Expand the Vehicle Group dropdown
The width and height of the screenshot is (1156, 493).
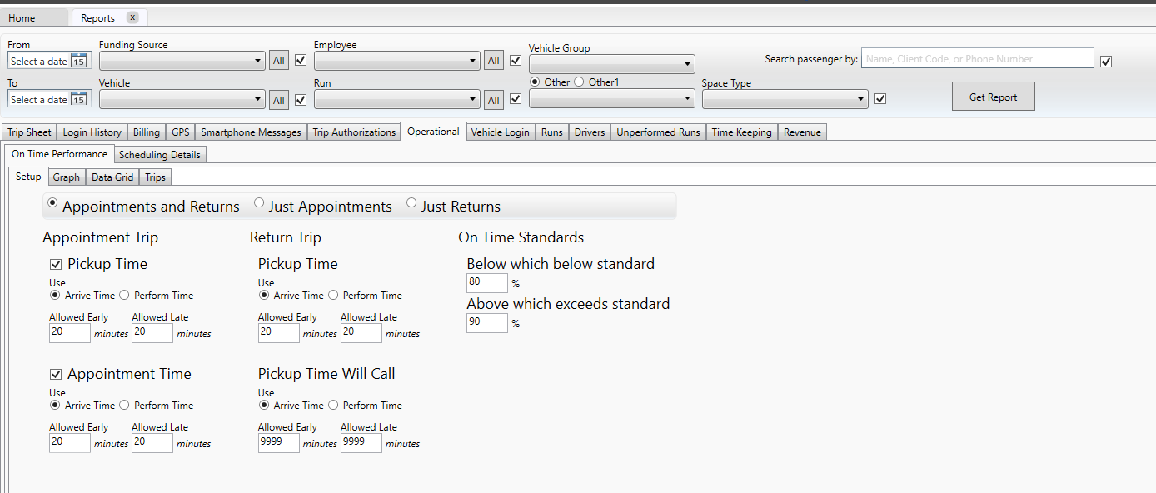[x=611, y=64]
